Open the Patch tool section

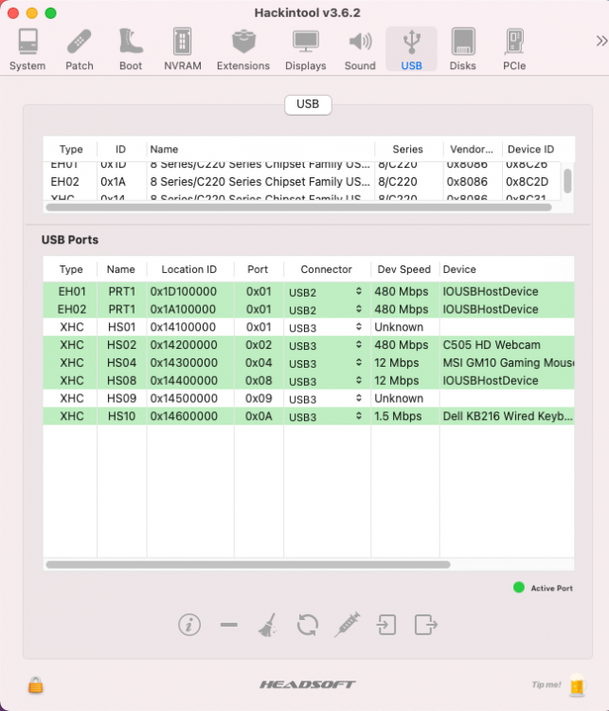pyautogui.click(x=80, y=49)
